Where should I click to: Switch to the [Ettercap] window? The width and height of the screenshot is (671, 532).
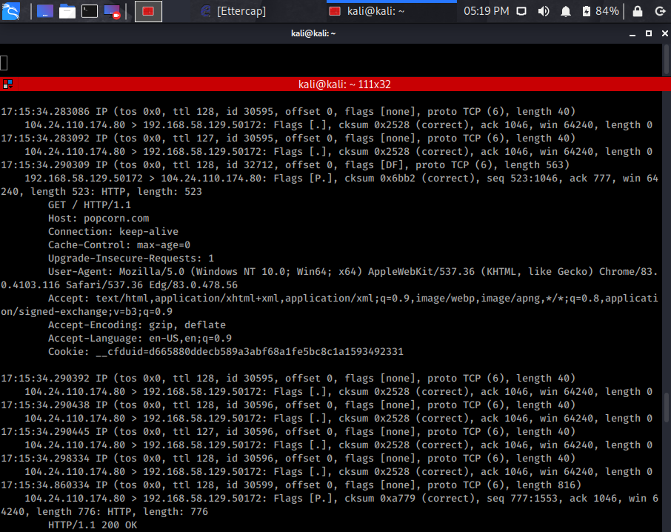click(233, 11)
